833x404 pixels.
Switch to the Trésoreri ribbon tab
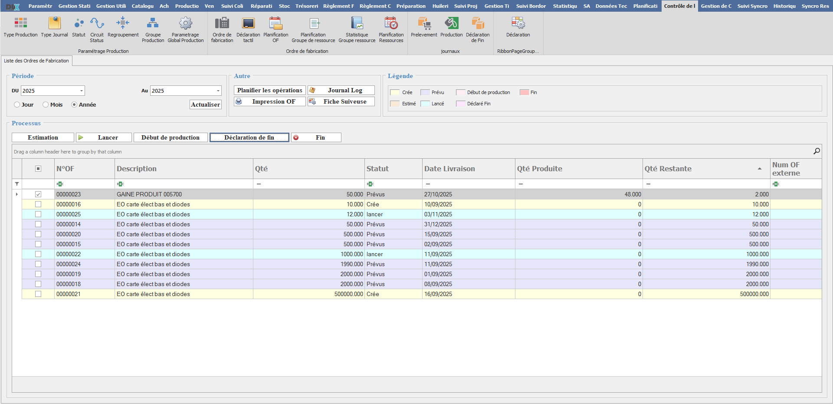click(306, 6)
